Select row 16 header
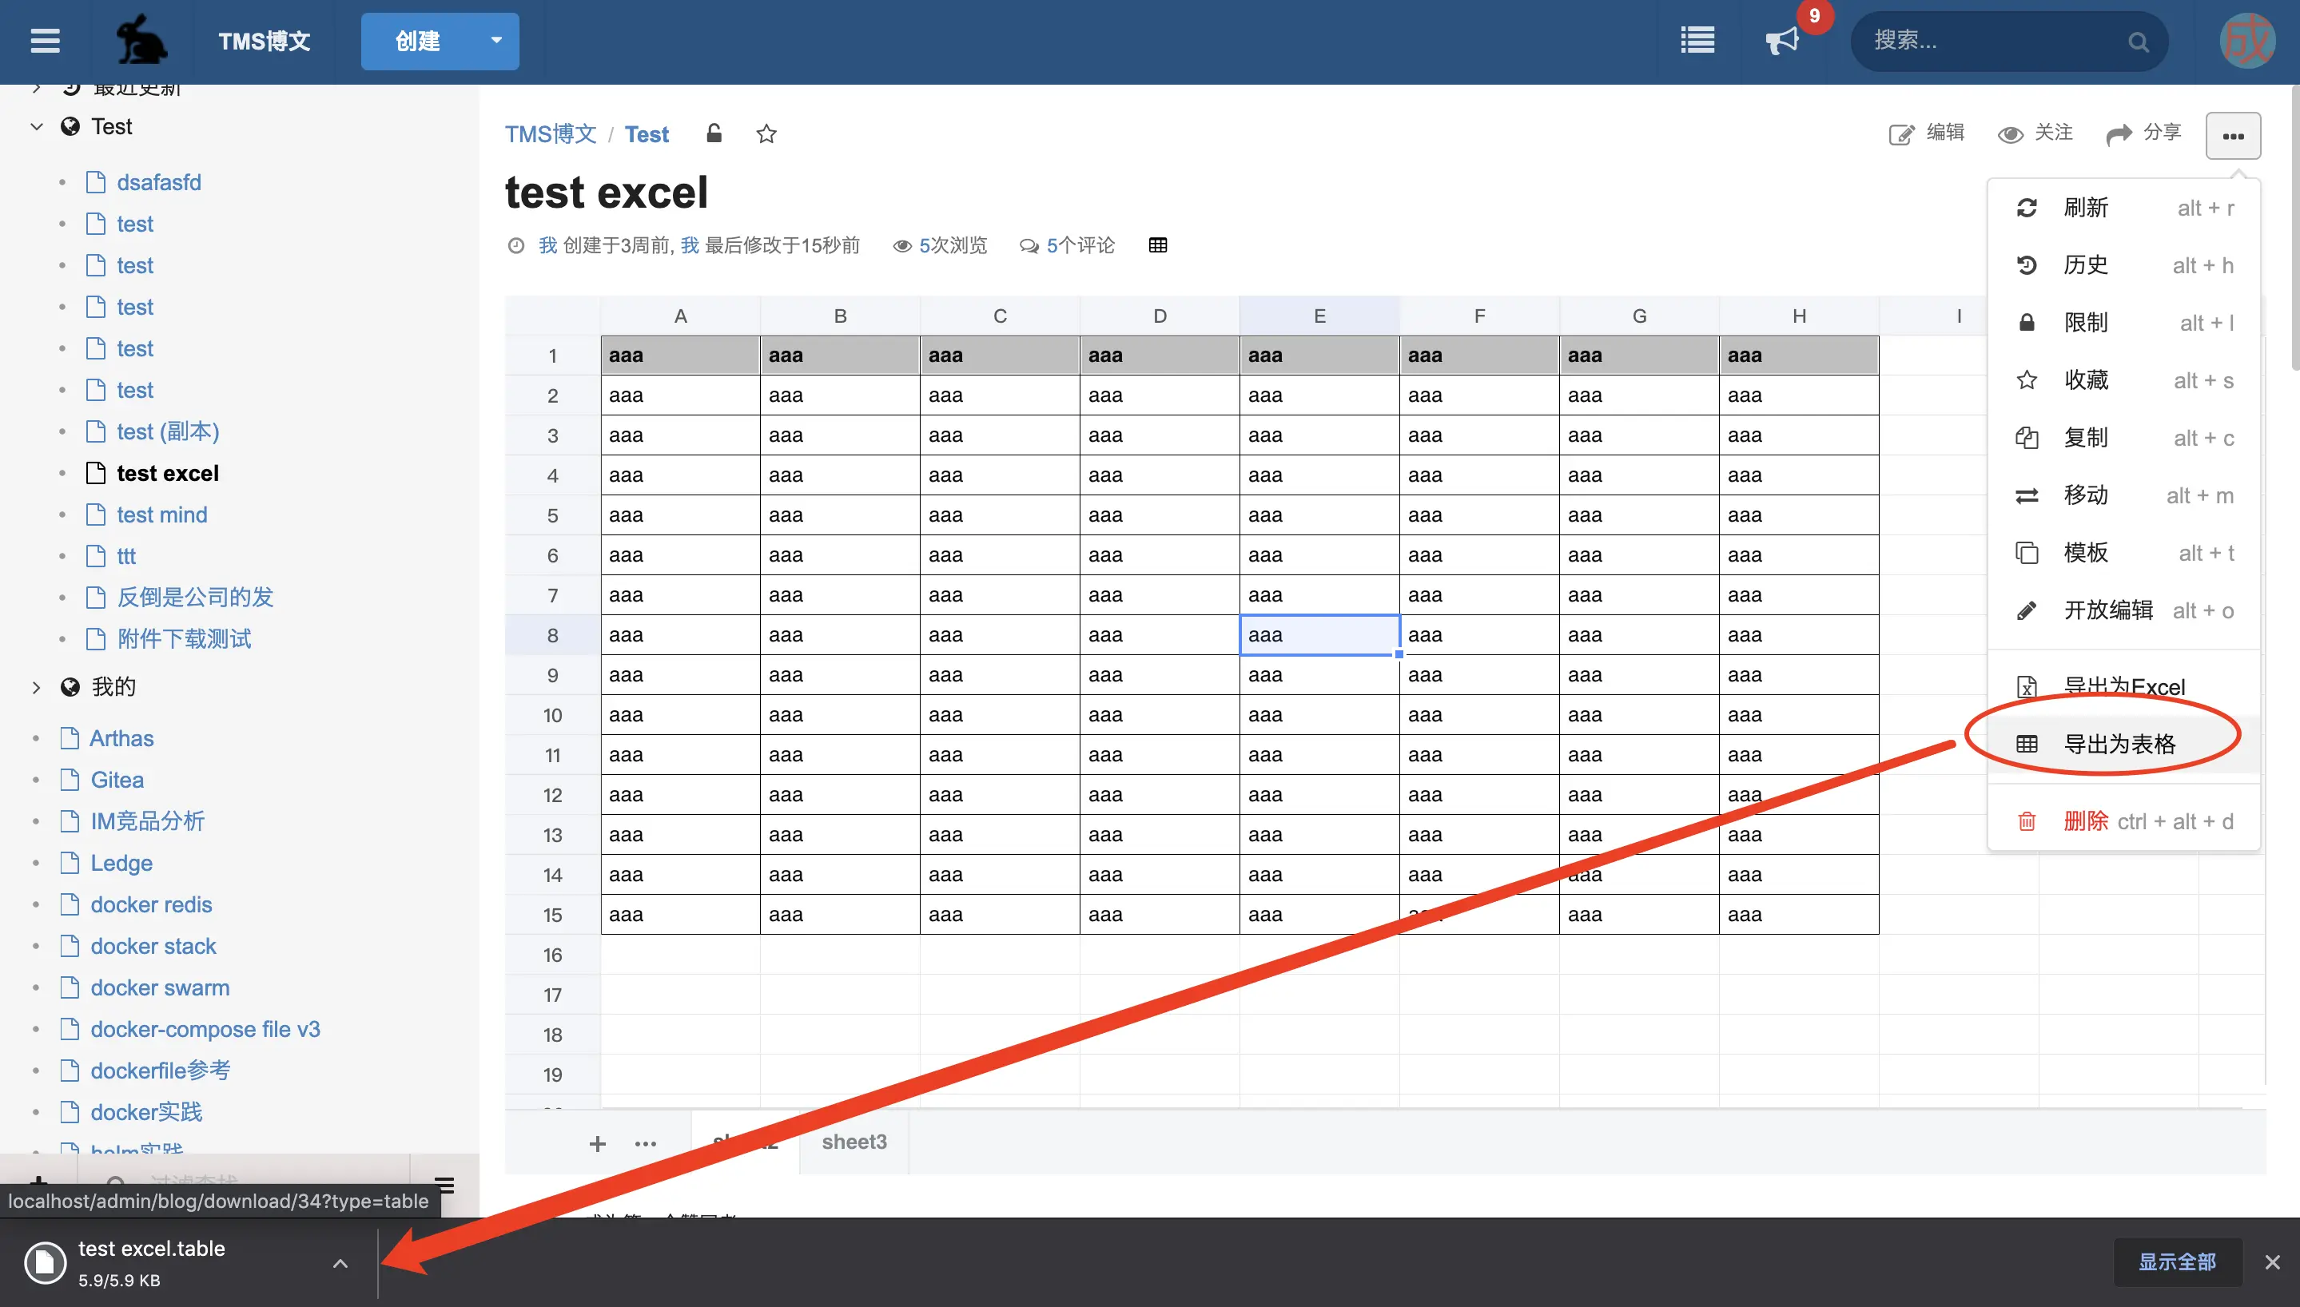This screenshot has width=2300, height=1307. (552, 955)
